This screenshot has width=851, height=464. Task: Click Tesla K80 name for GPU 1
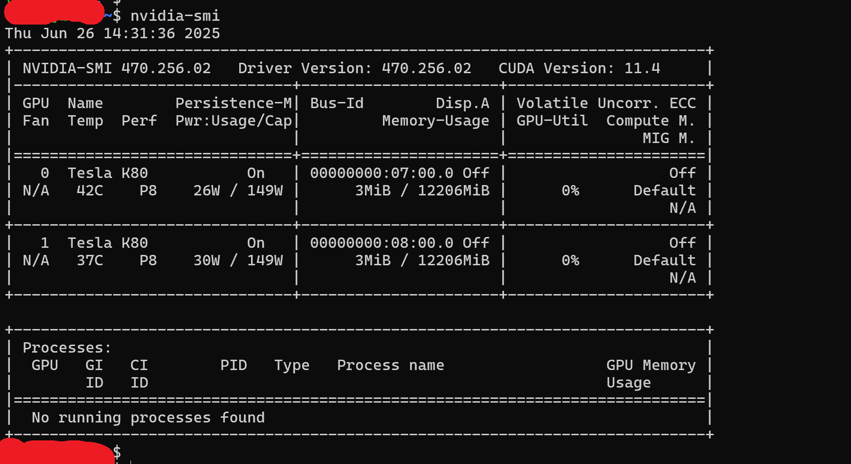coord(108,243)
